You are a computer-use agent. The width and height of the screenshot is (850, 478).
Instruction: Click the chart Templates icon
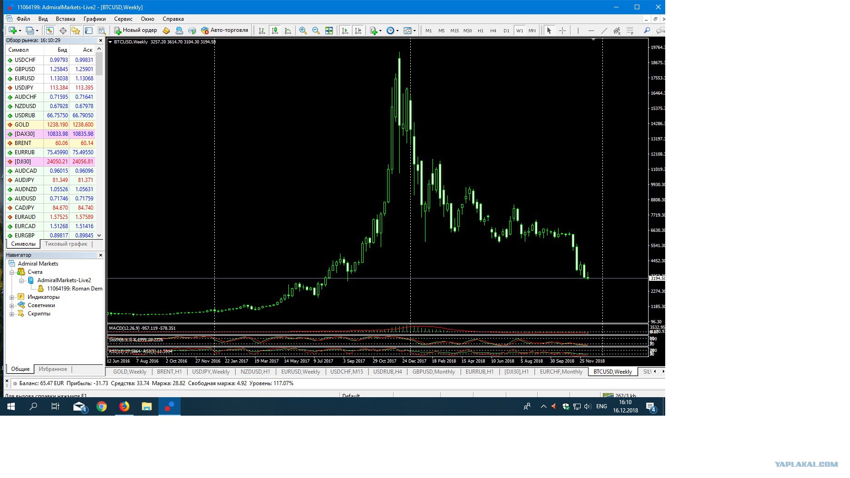pyautogui.click(x=407, y=30)
